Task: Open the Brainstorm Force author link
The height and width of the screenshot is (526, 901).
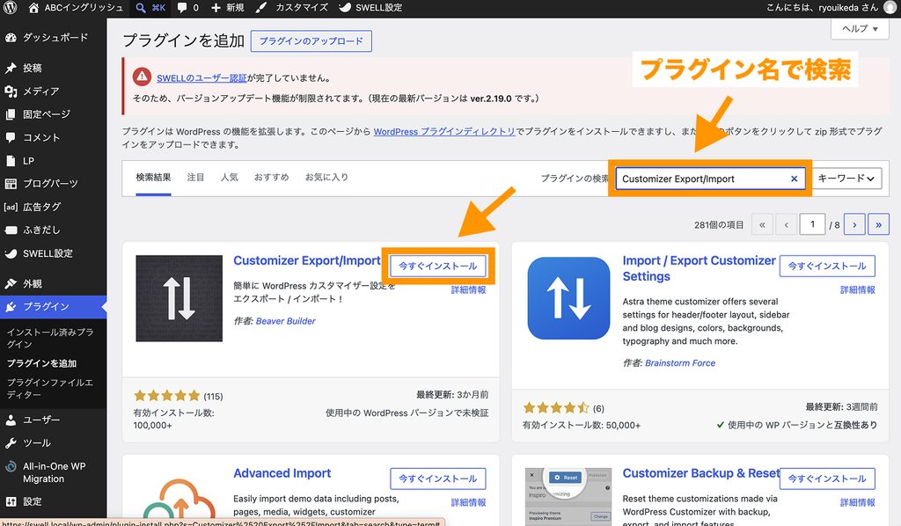Action: 680,363
